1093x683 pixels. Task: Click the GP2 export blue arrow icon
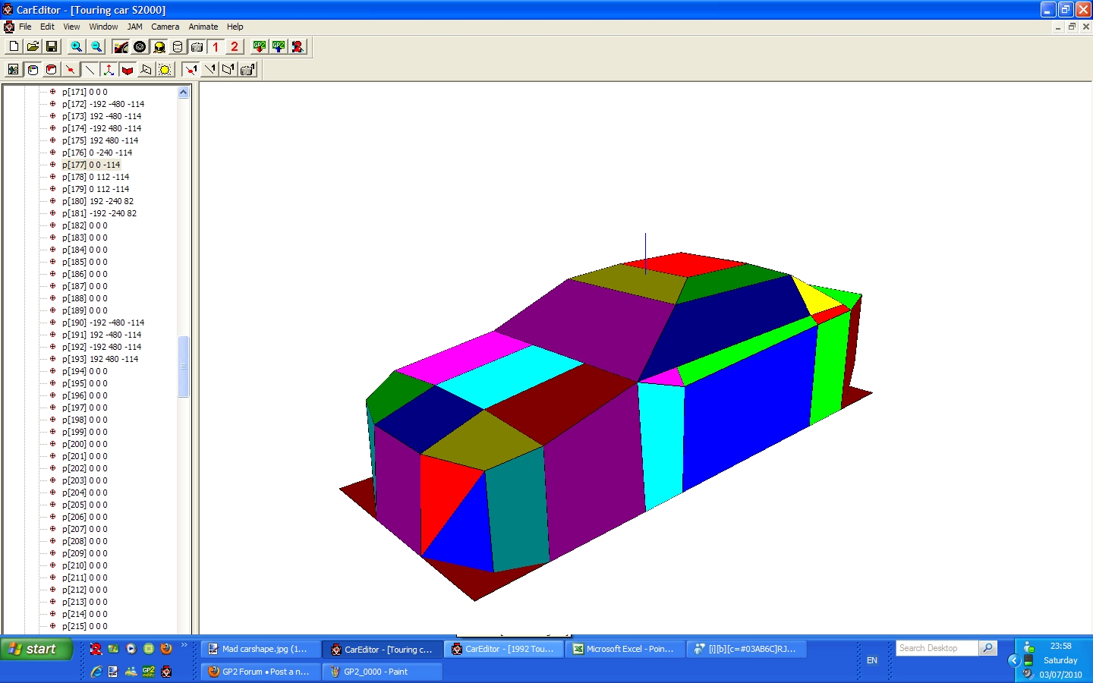pos(279,46)
